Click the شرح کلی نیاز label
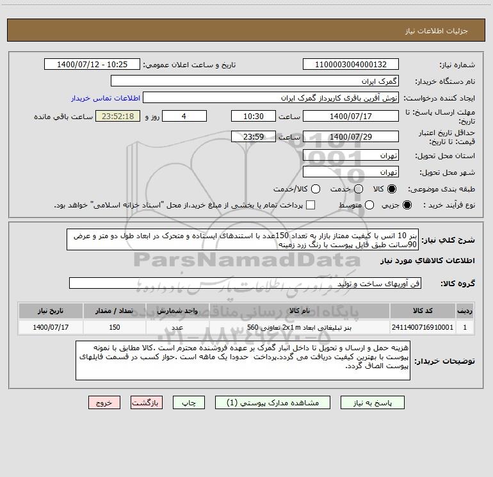Screen dimensions: 493x477 pos(448,240)
